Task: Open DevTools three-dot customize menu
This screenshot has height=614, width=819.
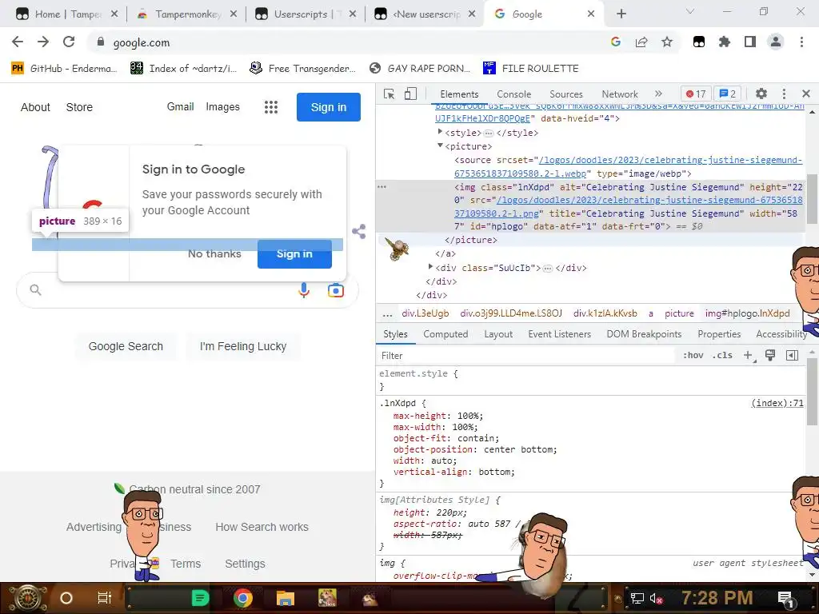Action: coord(784,94)
